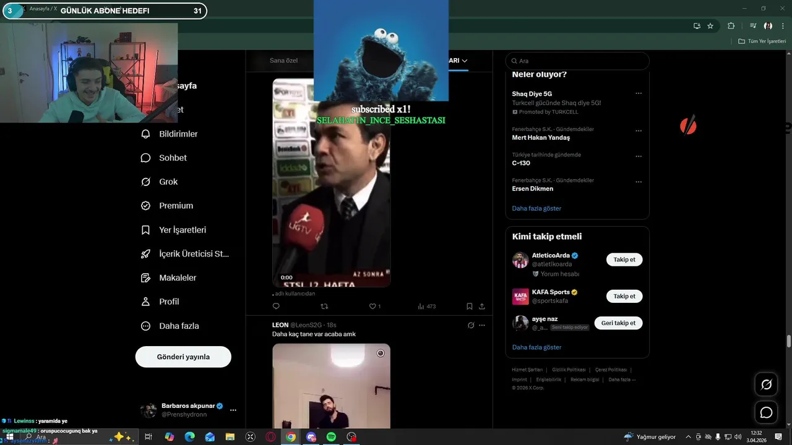View post analytics showing 473
Viewport: 792px width, 445px height.
(x=427, y=306)
